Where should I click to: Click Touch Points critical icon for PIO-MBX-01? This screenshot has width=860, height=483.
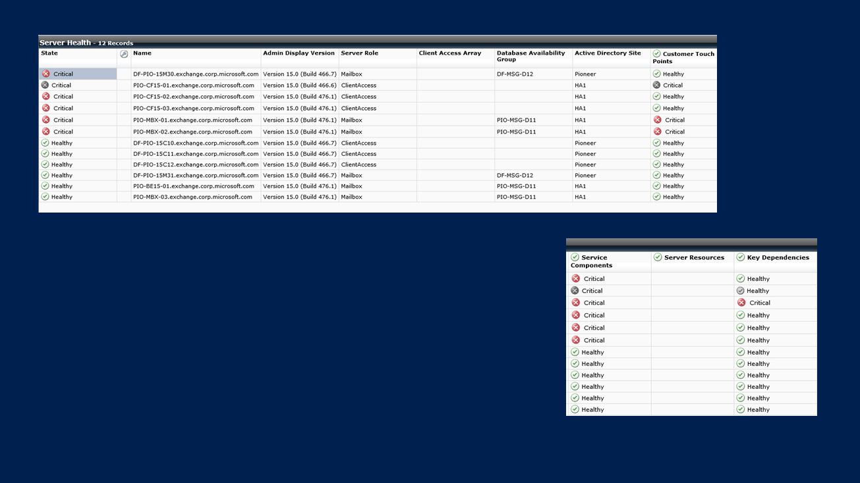point(657,120)
